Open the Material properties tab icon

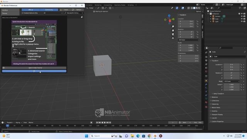coord(206,102)
